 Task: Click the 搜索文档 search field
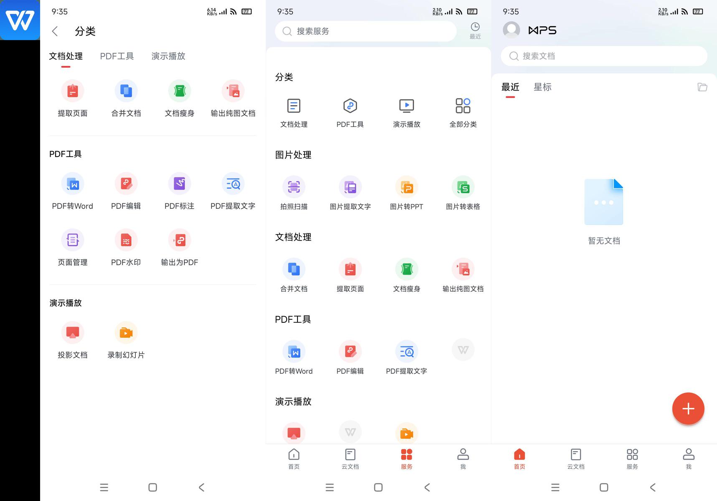point(604,56)
